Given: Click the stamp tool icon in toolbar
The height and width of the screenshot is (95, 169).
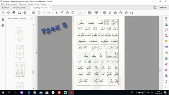Looking at the screenshot, I should (121, 13).
